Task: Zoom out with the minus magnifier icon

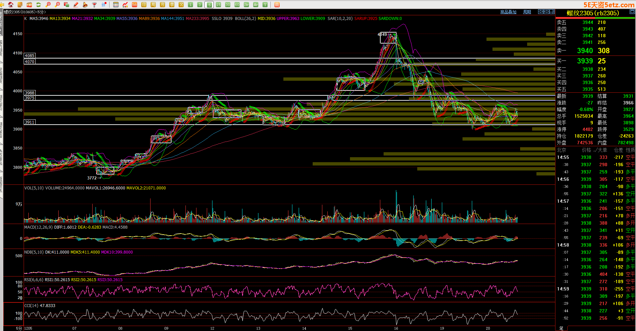Action: pyautogui.click(x=58, y=5)
